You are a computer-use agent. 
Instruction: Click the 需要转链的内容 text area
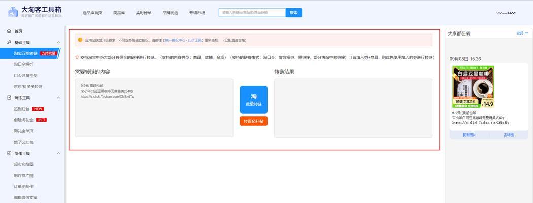tap(154, 108)
